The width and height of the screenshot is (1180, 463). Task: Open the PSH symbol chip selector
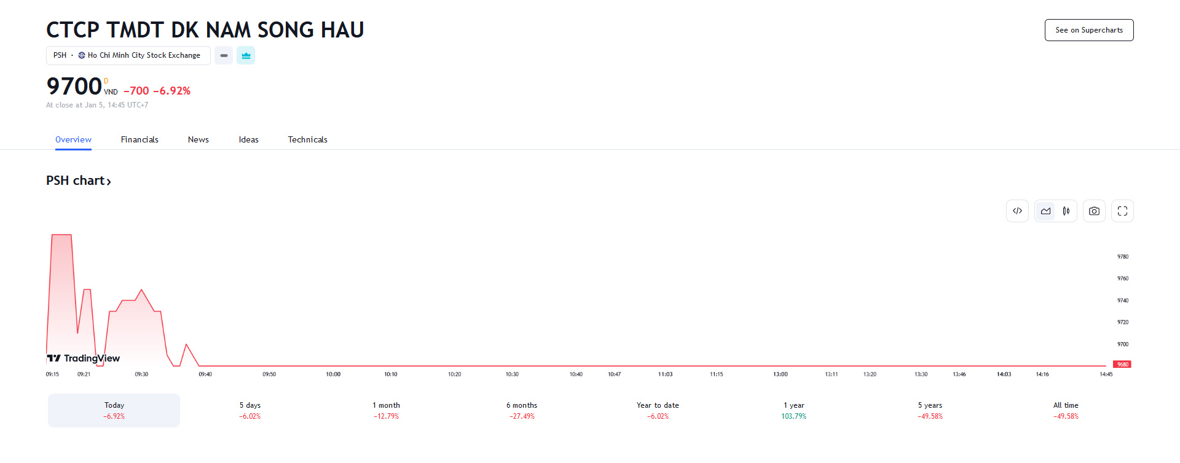click(128, 55)
